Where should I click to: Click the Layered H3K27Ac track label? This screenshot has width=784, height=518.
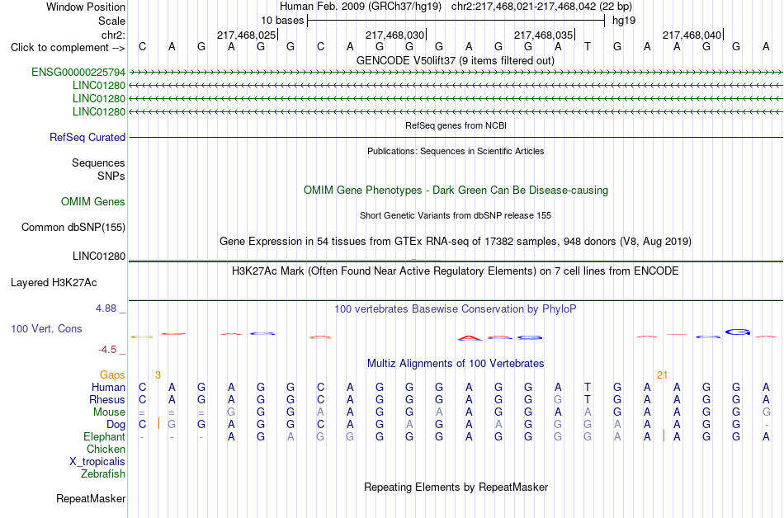(54, 283)
